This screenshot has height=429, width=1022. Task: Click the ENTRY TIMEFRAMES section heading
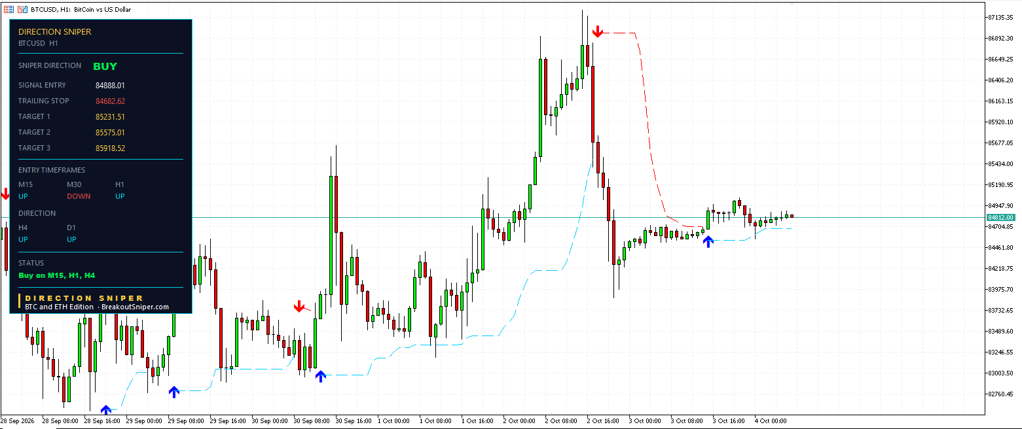[52, 170]
